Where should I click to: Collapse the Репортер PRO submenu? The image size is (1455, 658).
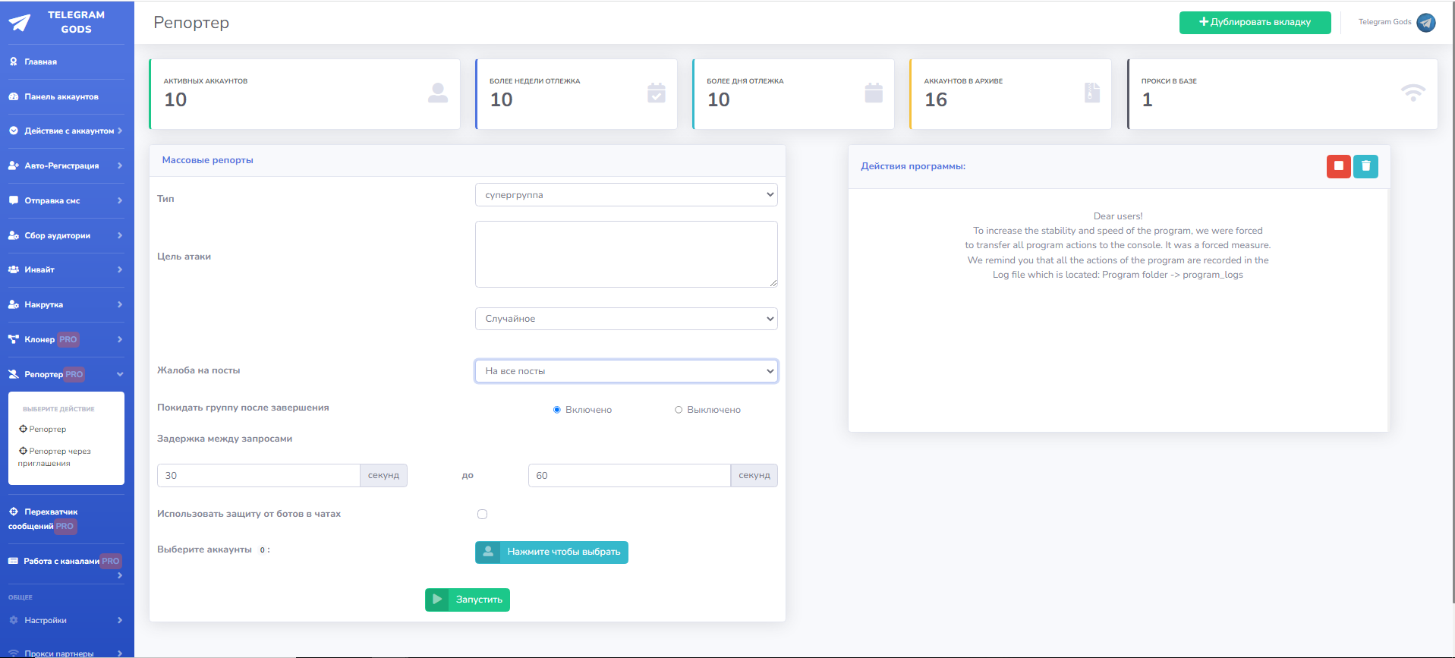120,374
